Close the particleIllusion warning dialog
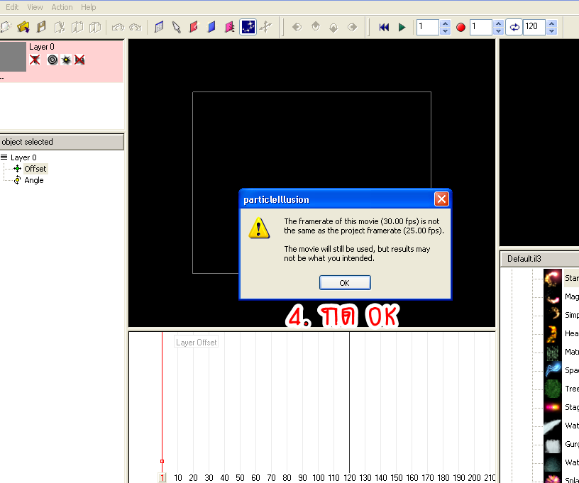 (441, 199)
